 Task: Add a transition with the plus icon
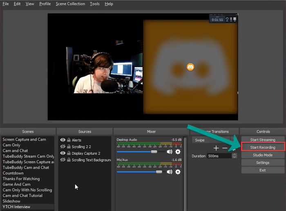(216, 148)
